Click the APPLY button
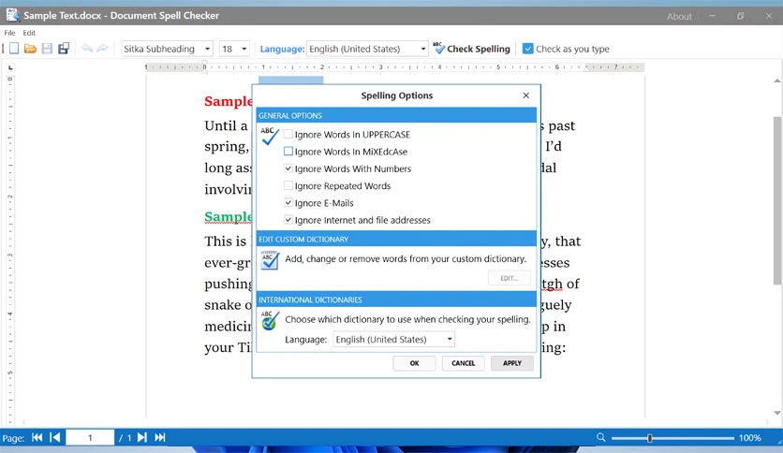This screenshot has width=783, height=453. [511, 363]
